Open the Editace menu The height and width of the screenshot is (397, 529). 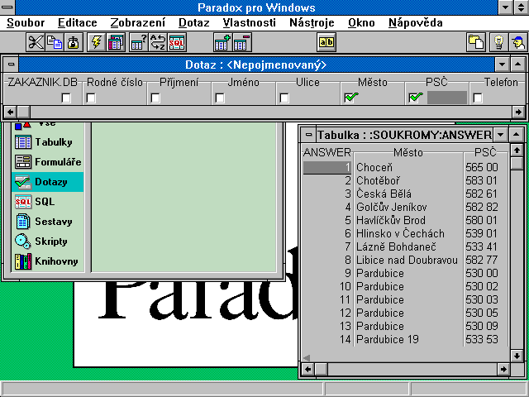coord(78,23)
